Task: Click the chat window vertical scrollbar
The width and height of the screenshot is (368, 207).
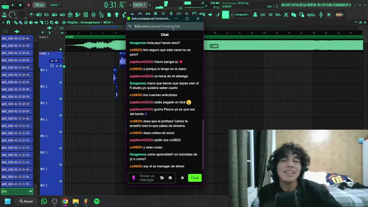Action: click(x=203, y=144)
